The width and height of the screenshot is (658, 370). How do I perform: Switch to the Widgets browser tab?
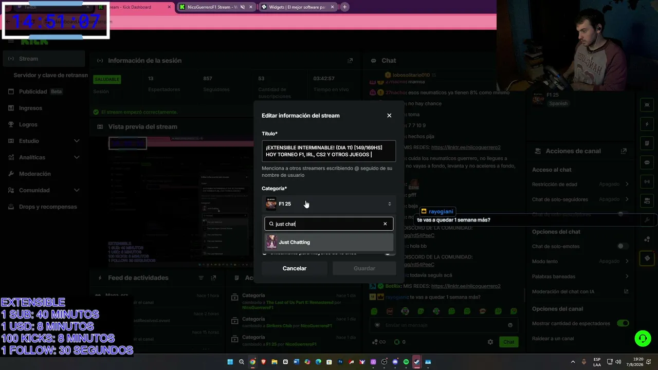pyautogui.click(x=298, y=7)
